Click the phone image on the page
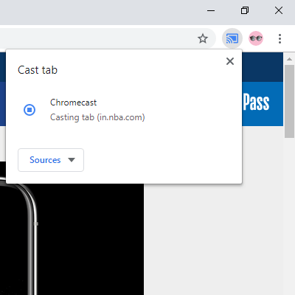Image resolution: width=295 pixels, height=295 pixels. coord(72,239)
